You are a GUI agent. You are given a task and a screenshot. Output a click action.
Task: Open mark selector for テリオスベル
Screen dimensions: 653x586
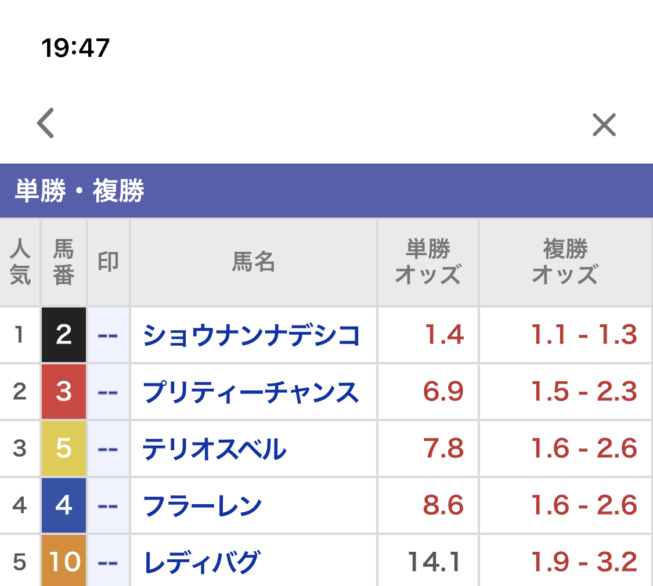(108, 449)
